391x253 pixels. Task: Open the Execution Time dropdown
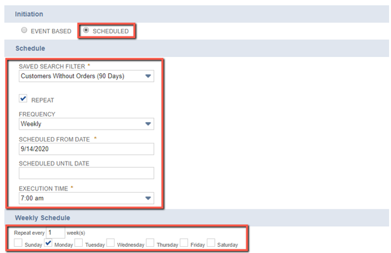click(x=86, y=198)
